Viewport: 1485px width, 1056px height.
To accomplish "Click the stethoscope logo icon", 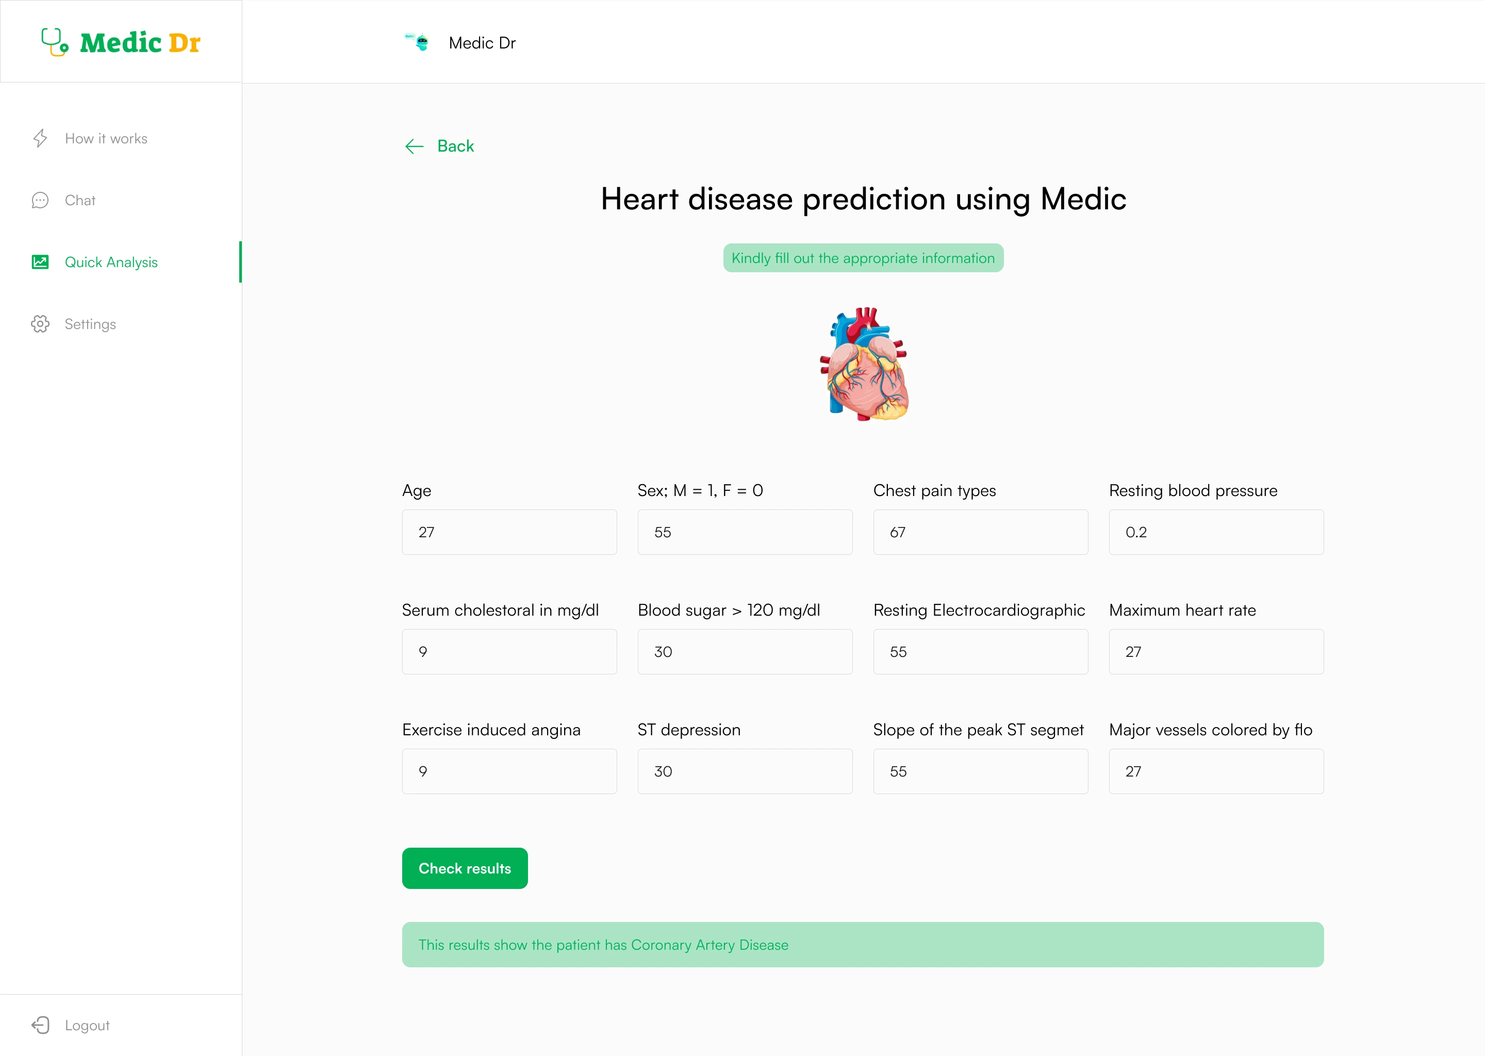I will click(x=55, y=42).
